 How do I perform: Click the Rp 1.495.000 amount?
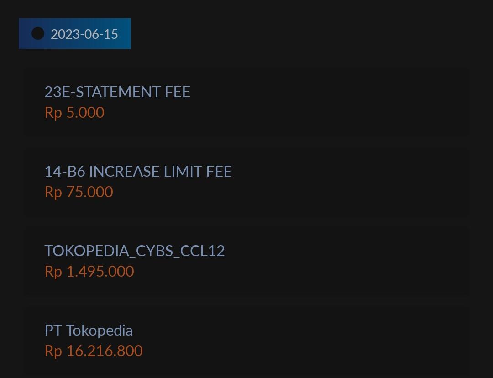click(x=89, y=271)
